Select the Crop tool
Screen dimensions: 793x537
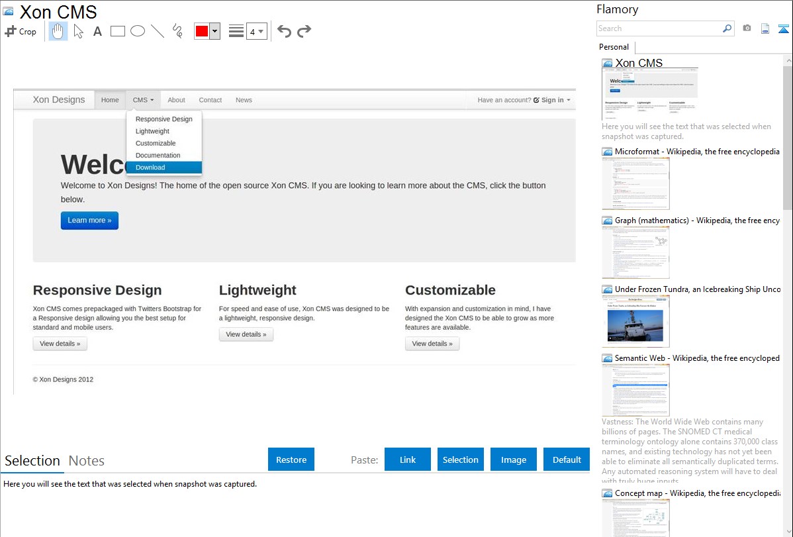click(21, 31)
